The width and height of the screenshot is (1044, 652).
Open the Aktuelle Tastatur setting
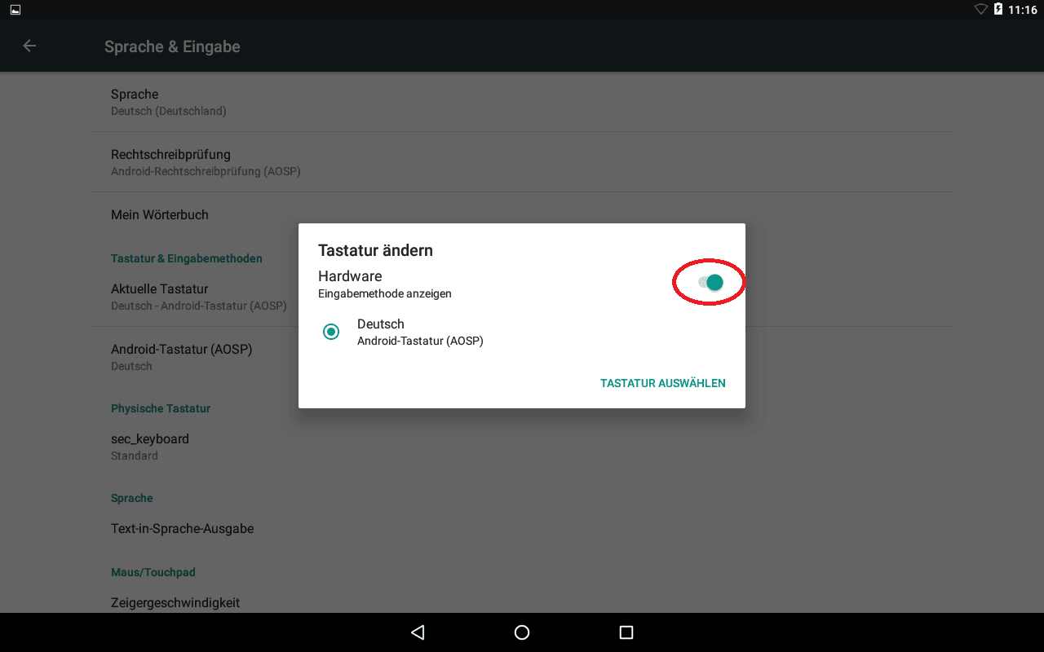pos(522,297)
